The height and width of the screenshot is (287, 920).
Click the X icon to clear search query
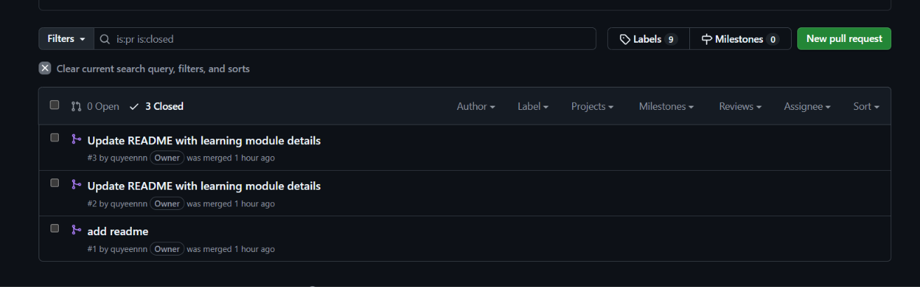click(45, 69)
